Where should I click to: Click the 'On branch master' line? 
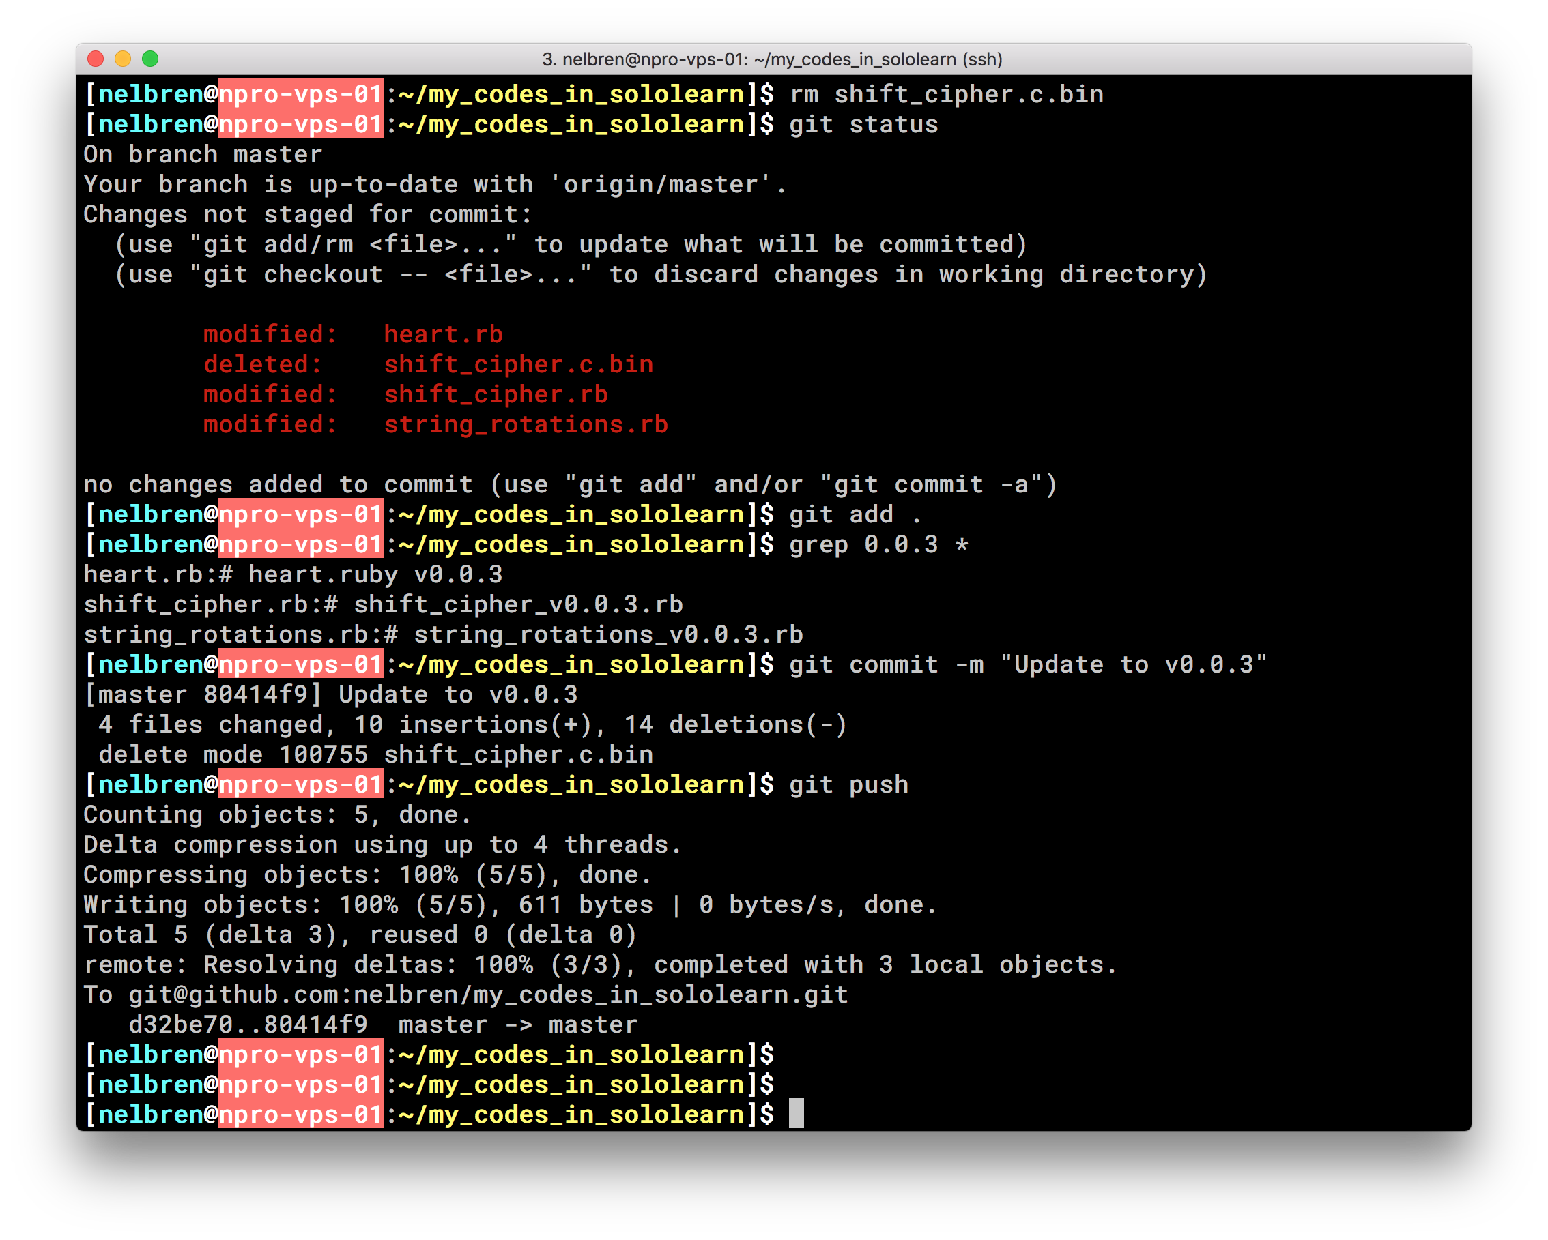click(203, 154)
